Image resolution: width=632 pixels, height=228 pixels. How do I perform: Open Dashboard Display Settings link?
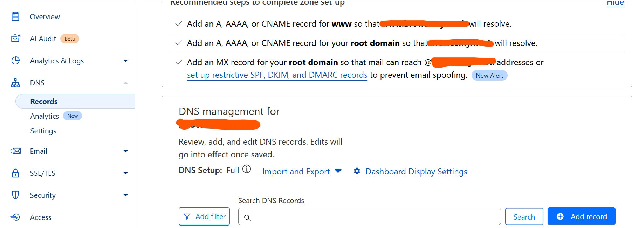[x=416, y=171]
